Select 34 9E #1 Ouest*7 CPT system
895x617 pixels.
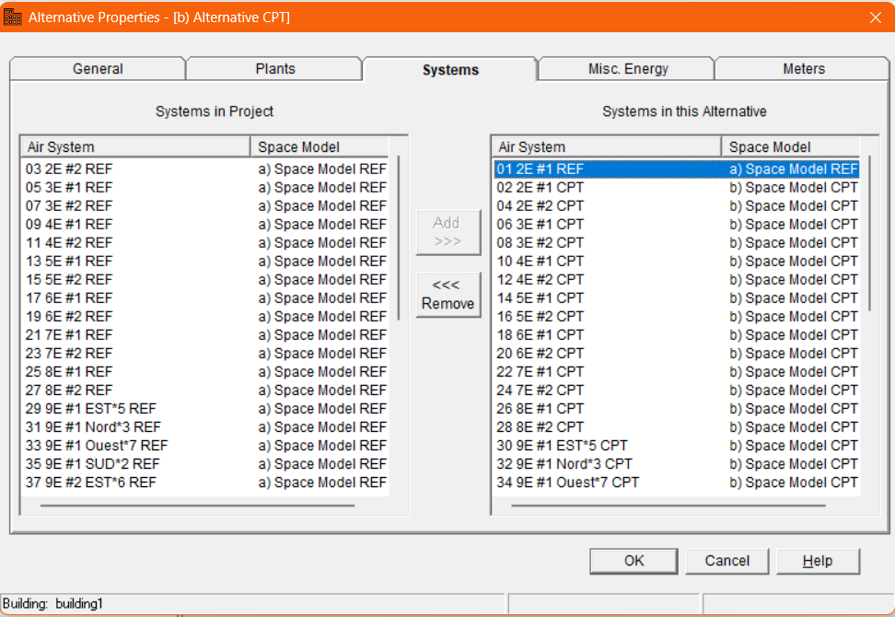click(567, 483)
